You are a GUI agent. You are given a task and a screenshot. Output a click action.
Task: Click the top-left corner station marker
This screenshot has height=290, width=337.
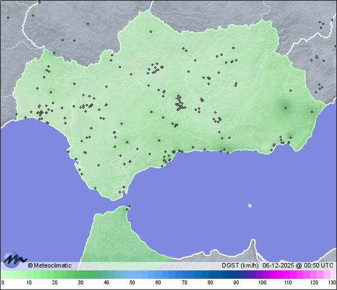(8, 17)
